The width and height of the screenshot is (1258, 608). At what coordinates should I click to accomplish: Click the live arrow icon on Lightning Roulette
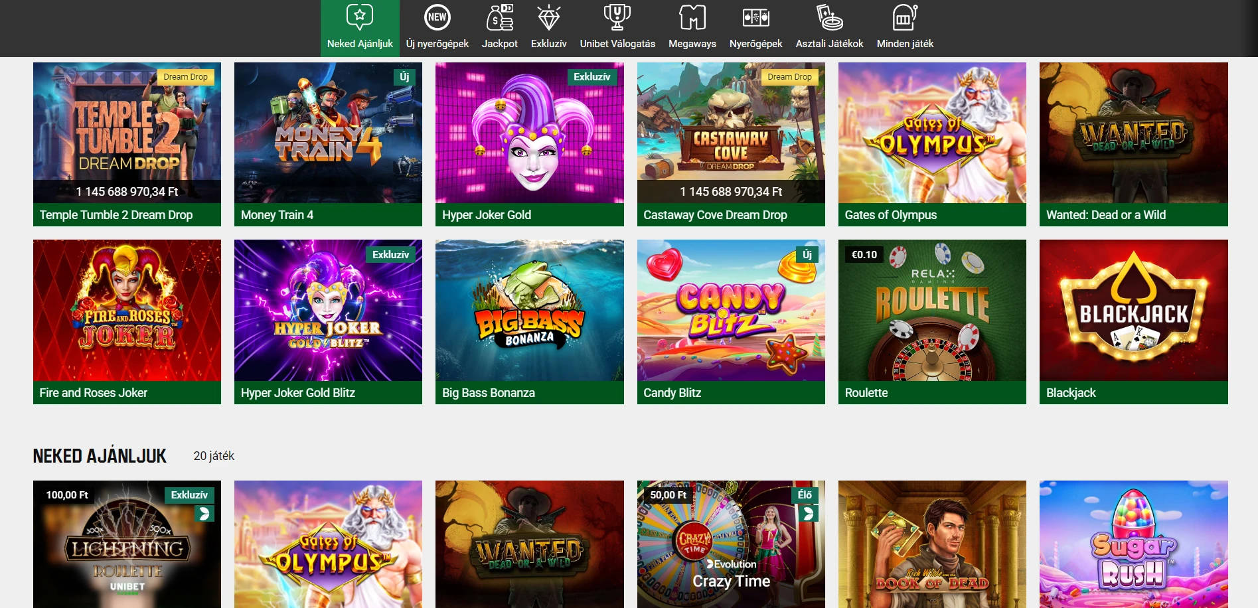204,513
